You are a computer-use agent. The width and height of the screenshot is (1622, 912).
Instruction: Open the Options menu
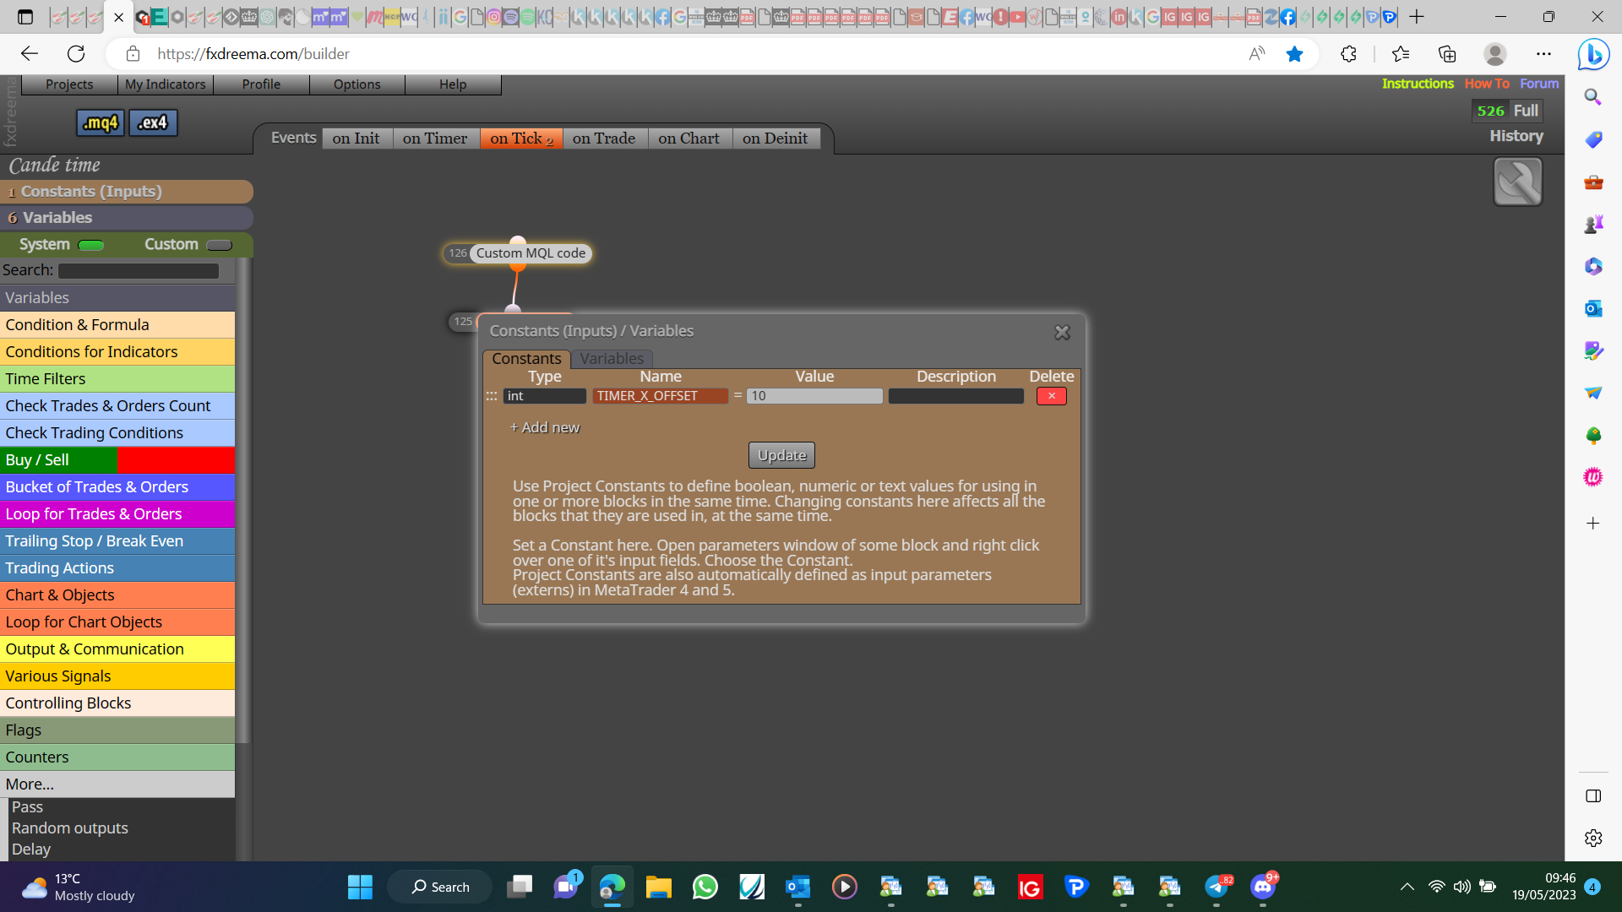pyautogui.click(x=357, y=84)
